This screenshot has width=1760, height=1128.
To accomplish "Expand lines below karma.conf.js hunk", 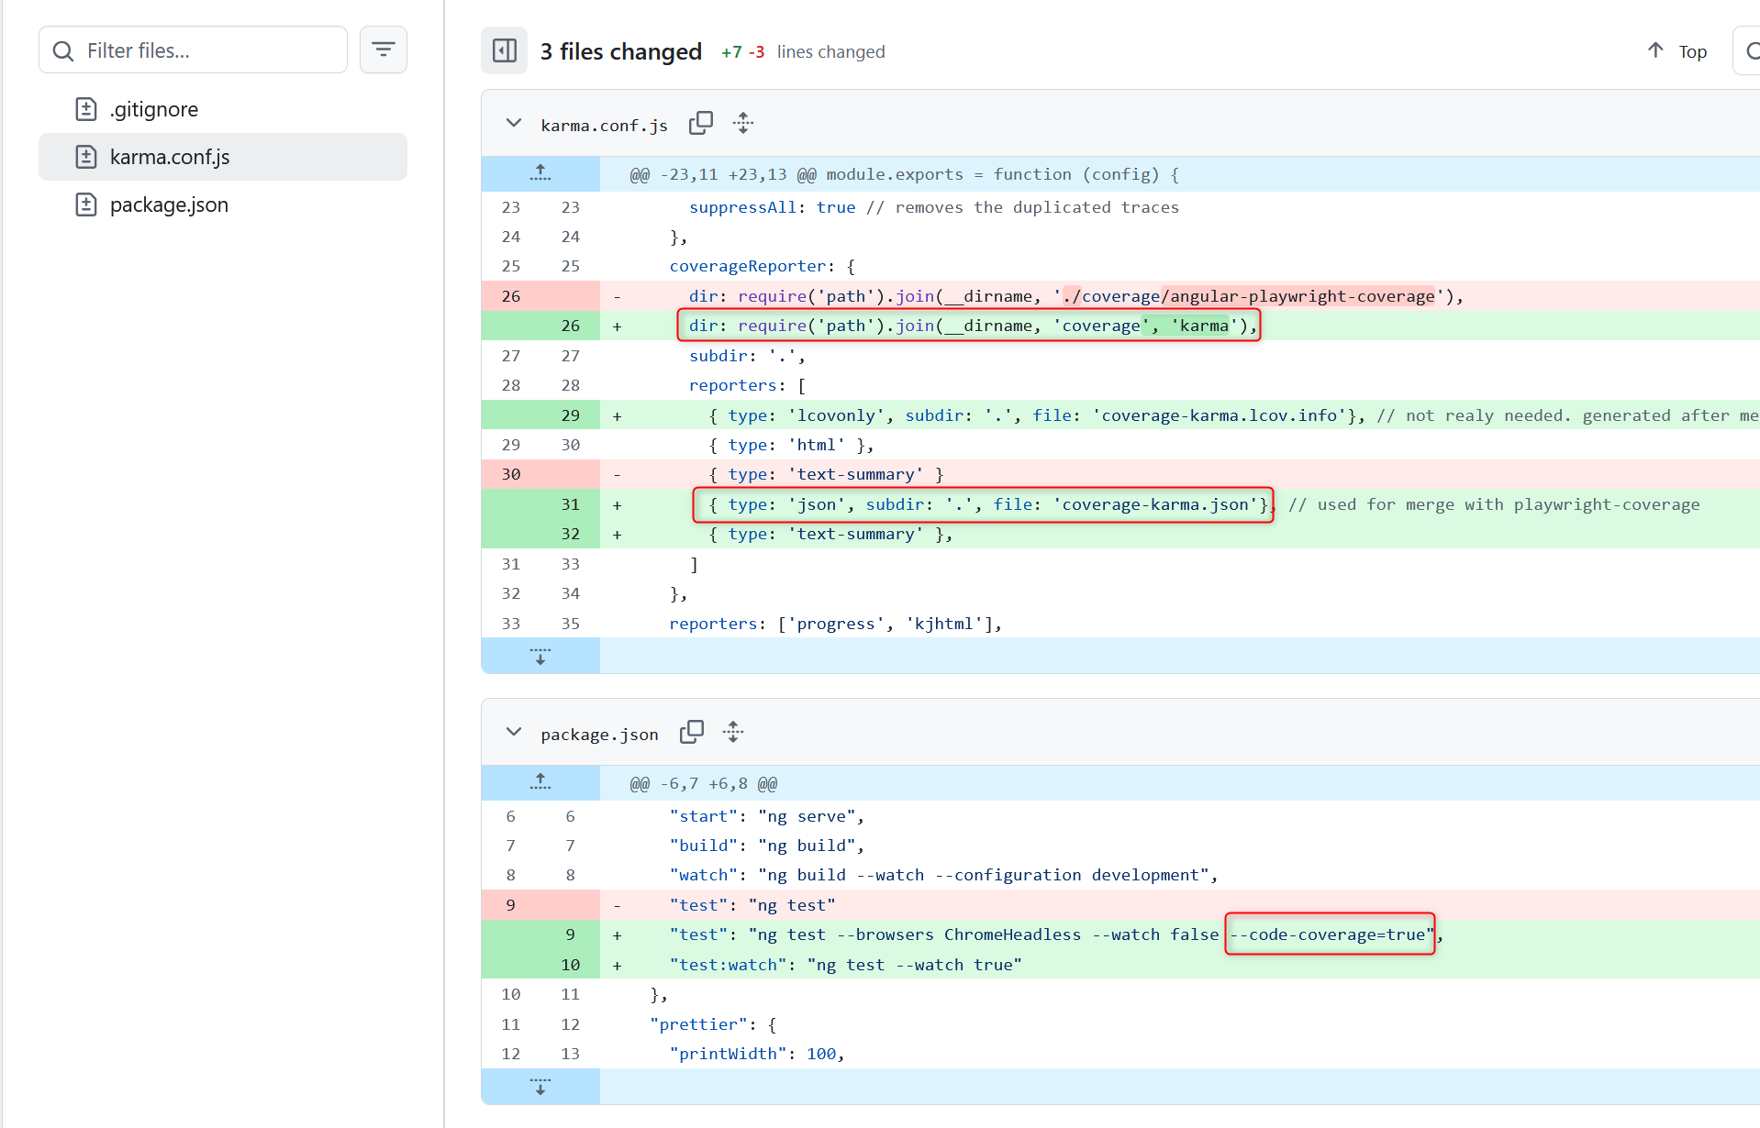I will pyautogui.click(x=540, y=656).
